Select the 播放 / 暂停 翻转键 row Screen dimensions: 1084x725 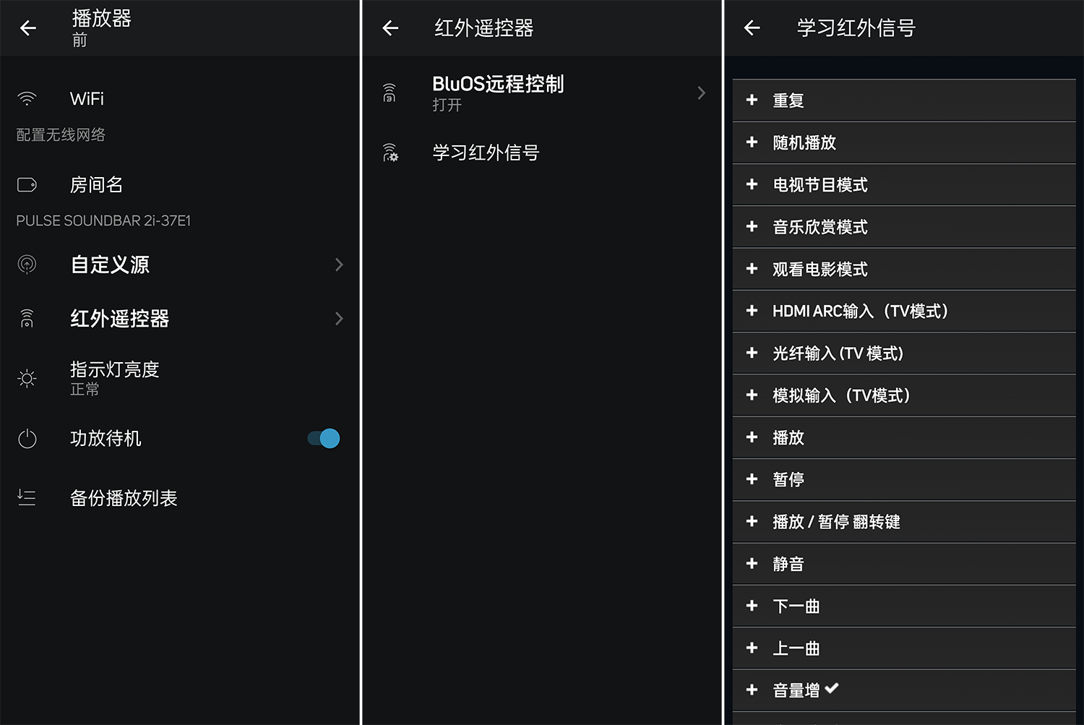click(x=903, y=522)
